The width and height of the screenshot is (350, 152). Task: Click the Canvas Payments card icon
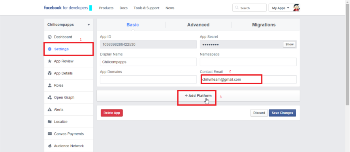[x=50, y=134]
